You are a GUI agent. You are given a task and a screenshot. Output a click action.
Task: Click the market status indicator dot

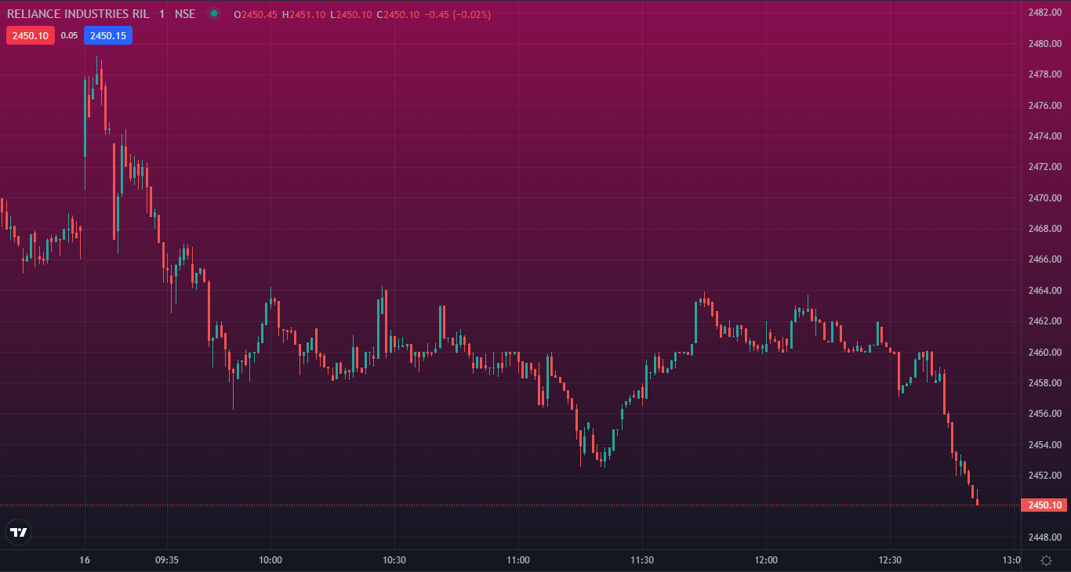click(214, 13)
